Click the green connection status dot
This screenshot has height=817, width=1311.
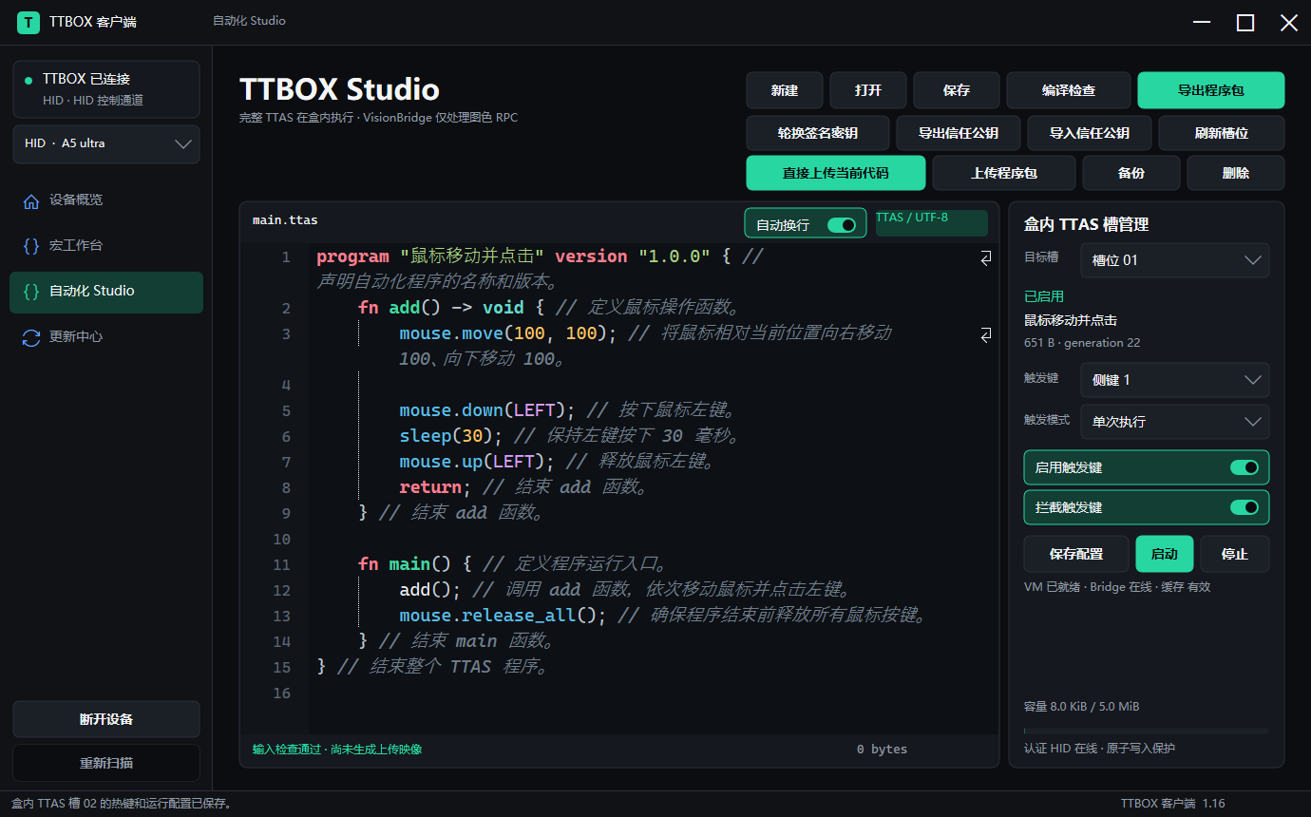point(28,80)
